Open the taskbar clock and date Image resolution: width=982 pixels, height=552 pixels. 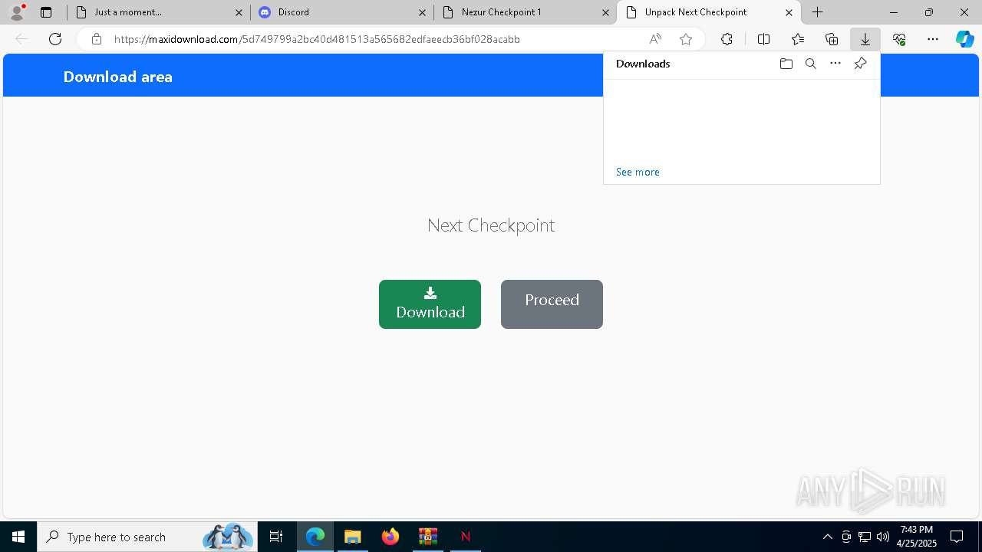[917, 537]
